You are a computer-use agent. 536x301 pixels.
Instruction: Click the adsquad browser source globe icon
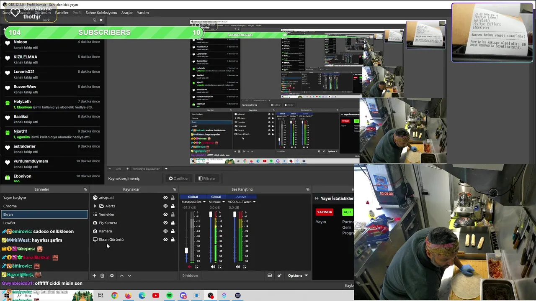pyautogui.click(x=95, y=198)
